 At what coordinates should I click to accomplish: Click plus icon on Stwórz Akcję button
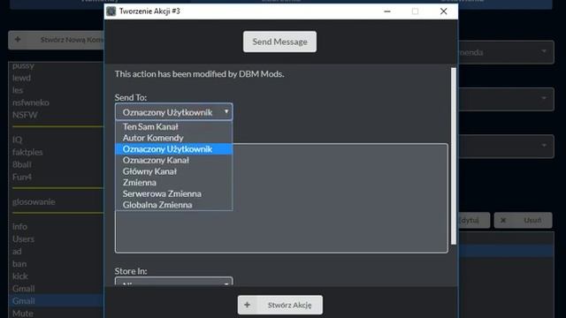pos(248,305)
